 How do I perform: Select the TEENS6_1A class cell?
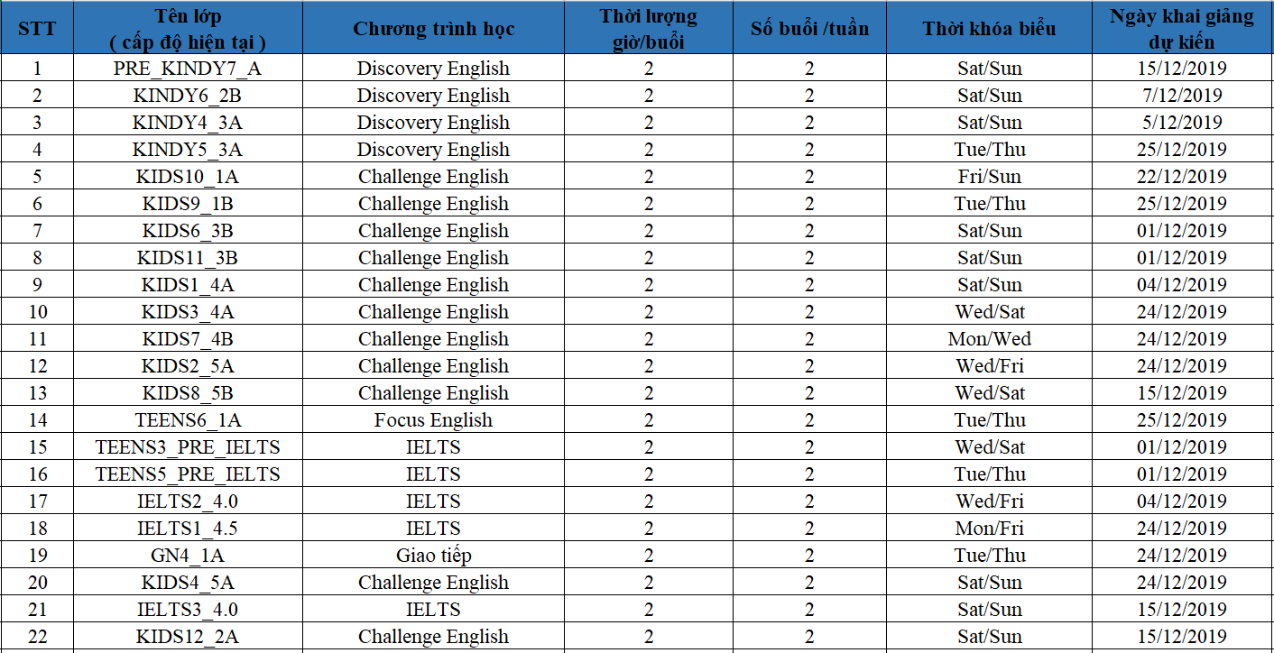point(188,420)
